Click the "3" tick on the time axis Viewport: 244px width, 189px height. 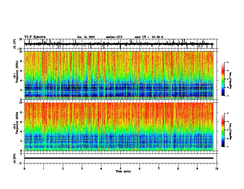tap(82, 169)
